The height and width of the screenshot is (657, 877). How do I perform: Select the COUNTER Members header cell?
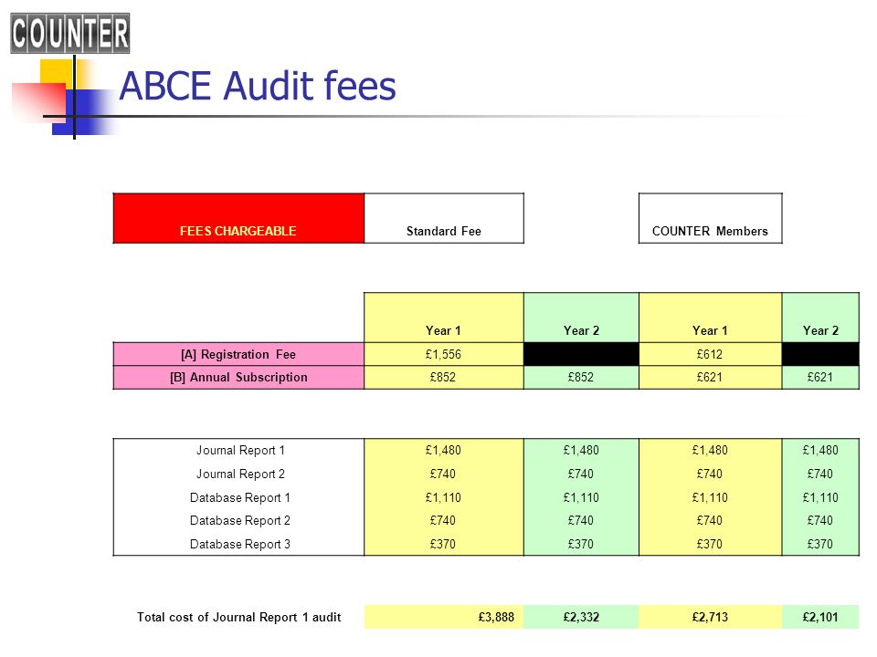click(x=711, y=218)
